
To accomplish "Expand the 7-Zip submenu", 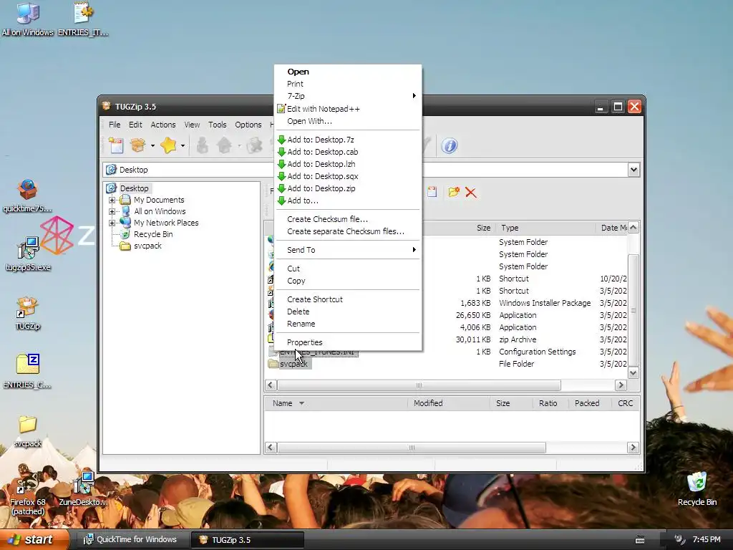I will pos(349,96).
